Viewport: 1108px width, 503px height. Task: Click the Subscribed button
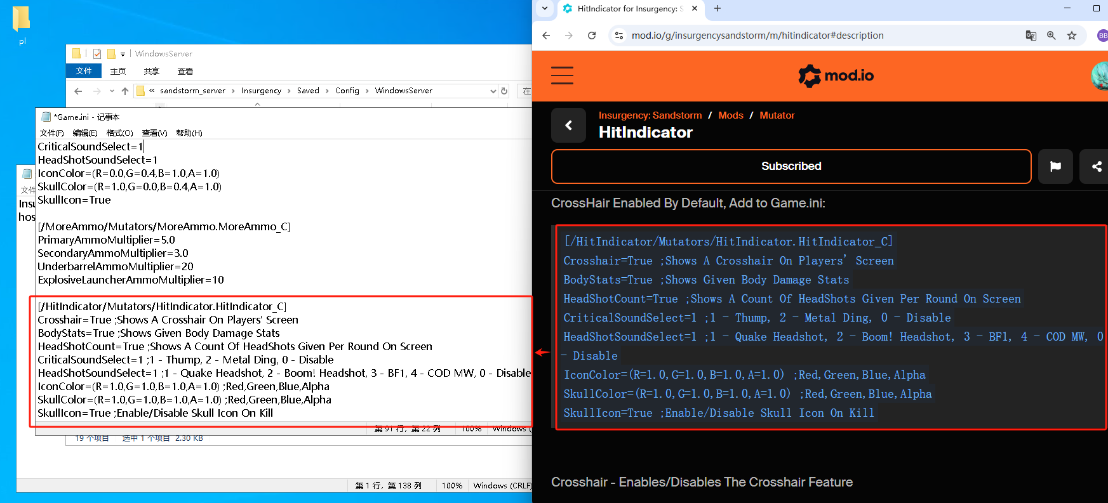[x=791, y=166]
